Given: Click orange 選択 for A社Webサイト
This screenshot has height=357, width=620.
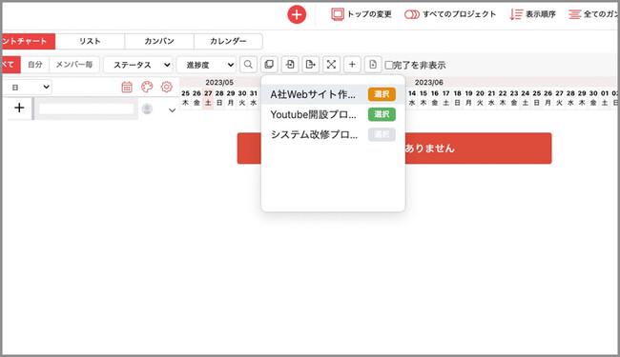Looking at the screenshot, I should (382, 94).
